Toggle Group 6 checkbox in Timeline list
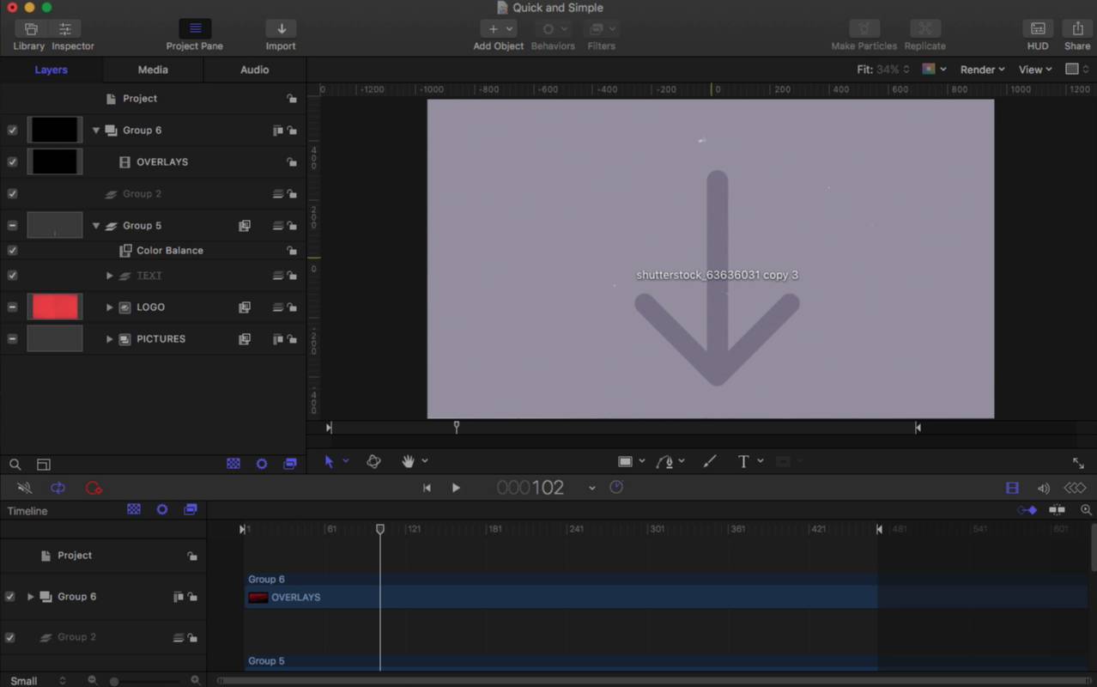1097x687 pixels. coord(10,597)
